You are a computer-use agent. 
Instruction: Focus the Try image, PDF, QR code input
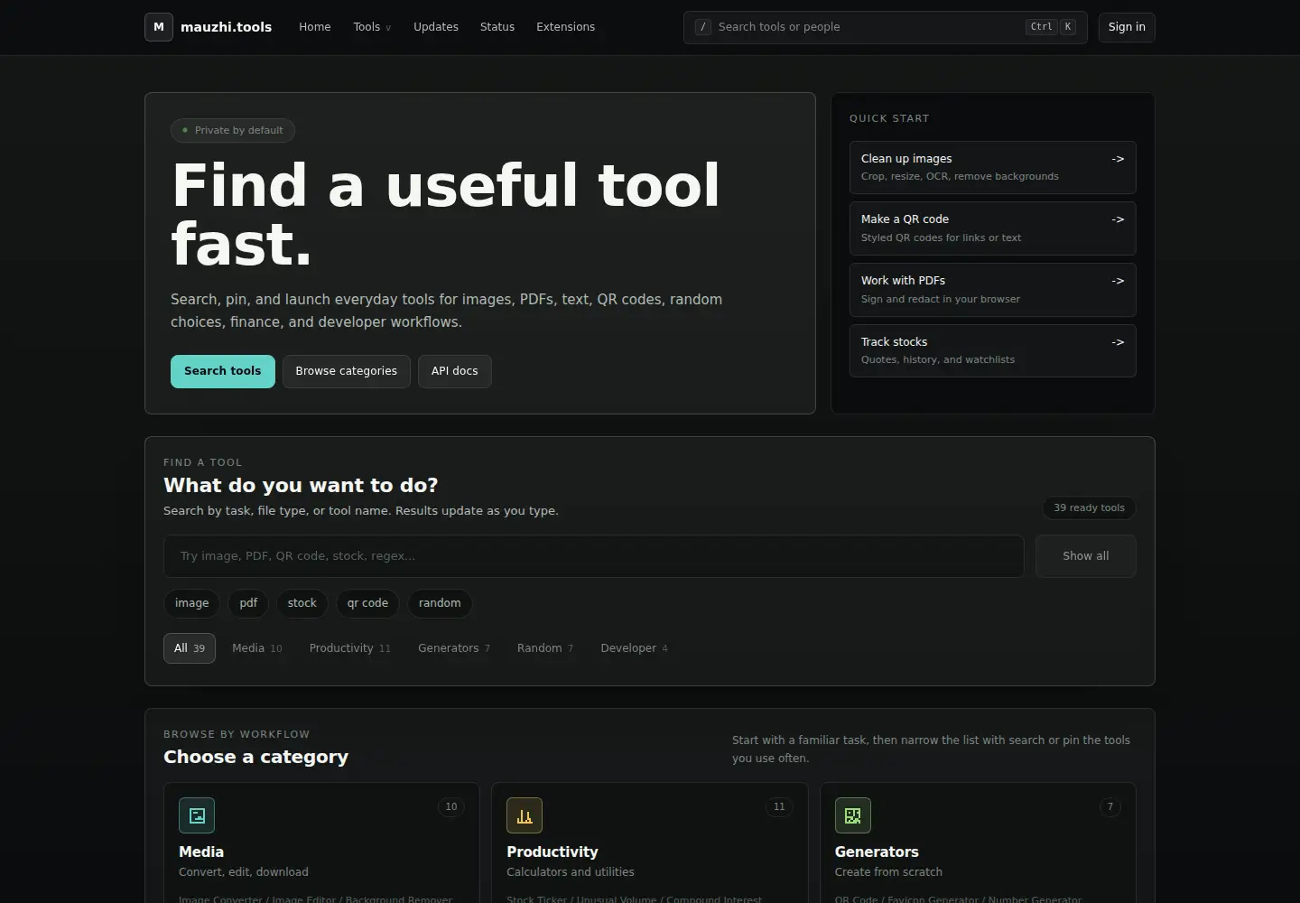[x=594, y=556]
